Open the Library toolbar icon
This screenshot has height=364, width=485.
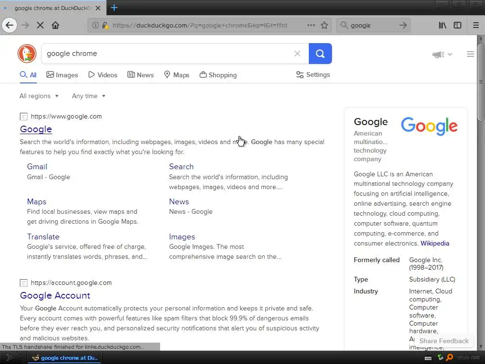pos(442,25)
